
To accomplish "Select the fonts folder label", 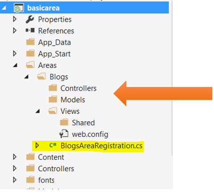I will point(46,180).
